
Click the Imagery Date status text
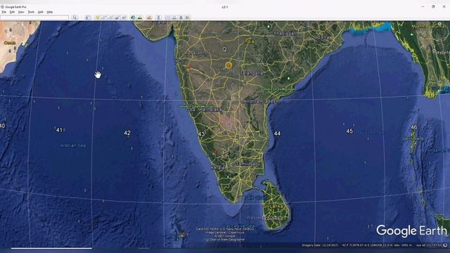tap(320, 245)
